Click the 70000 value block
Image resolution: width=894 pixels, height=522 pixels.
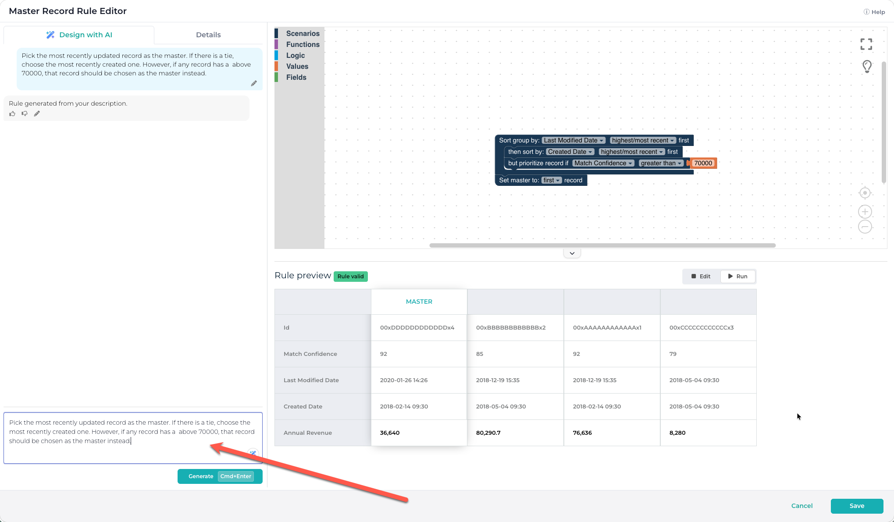pos(703,163)
